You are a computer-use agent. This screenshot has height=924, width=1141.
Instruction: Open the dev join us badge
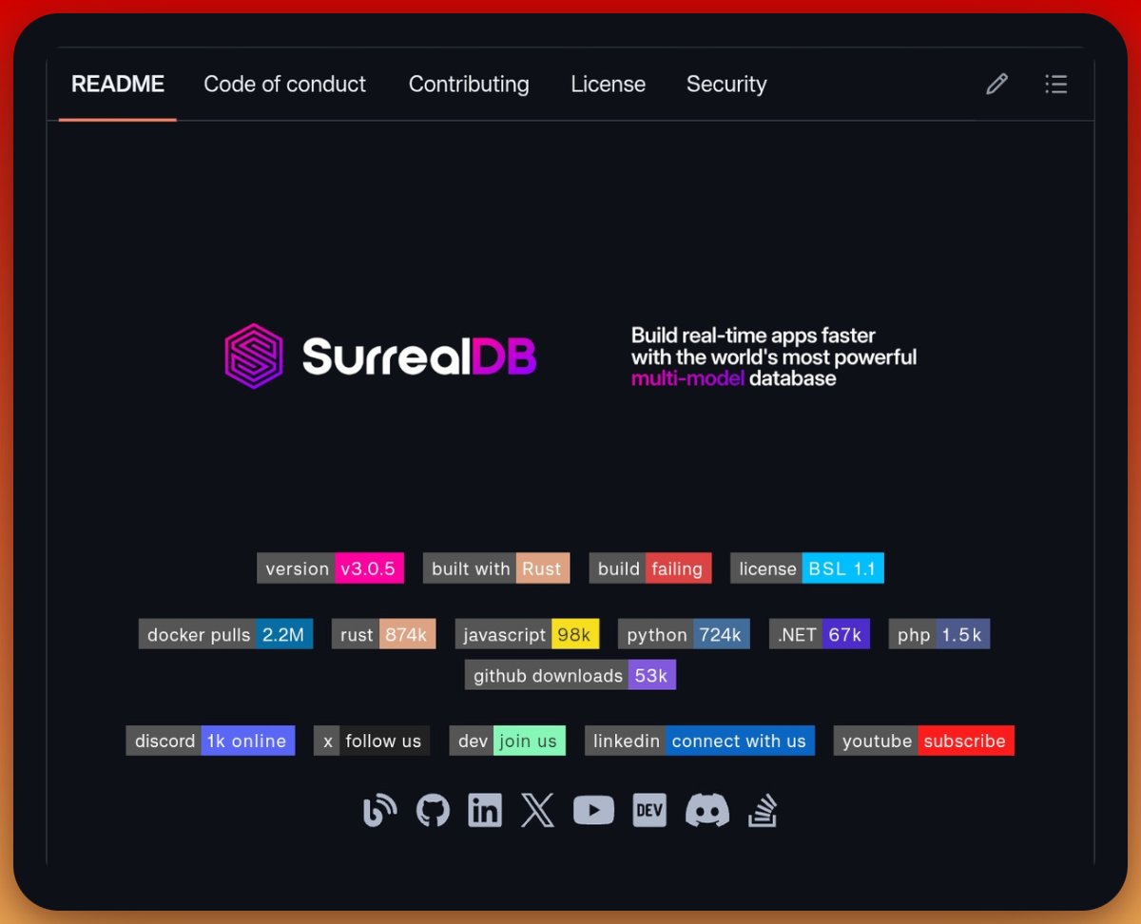(508, 741)
